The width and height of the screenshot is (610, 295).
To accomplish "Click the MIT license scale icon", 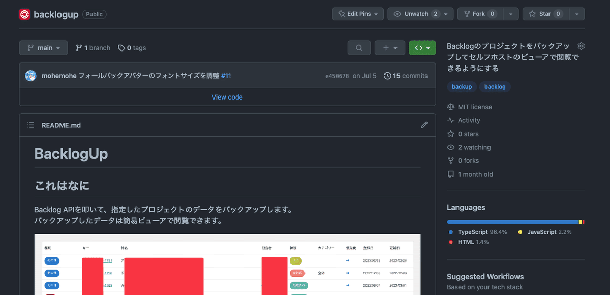I will pos(450,107).
